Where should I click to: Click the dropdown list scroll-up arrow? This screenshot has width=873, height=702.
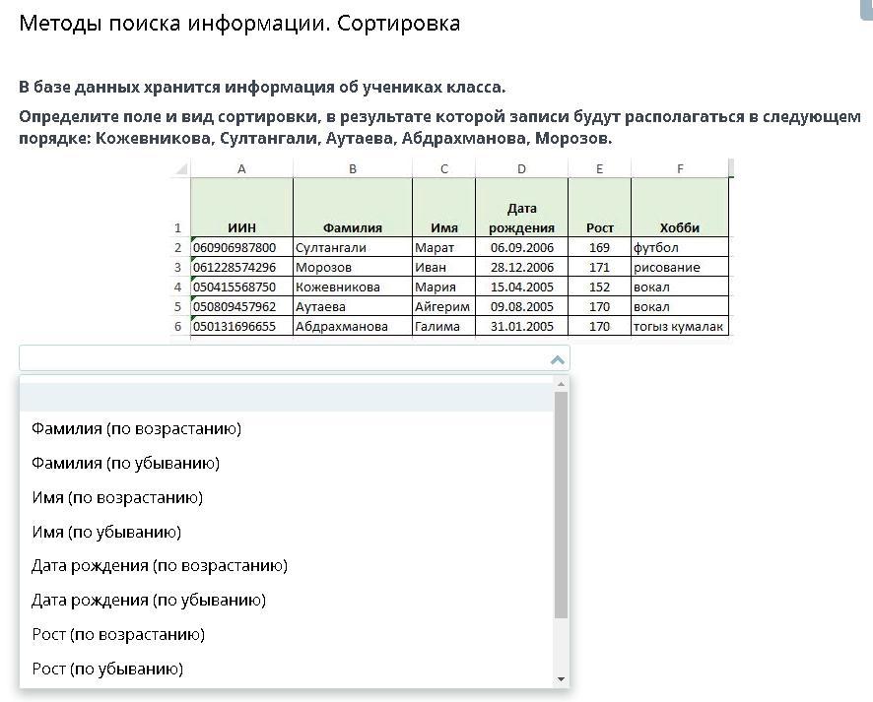[561, 384]
